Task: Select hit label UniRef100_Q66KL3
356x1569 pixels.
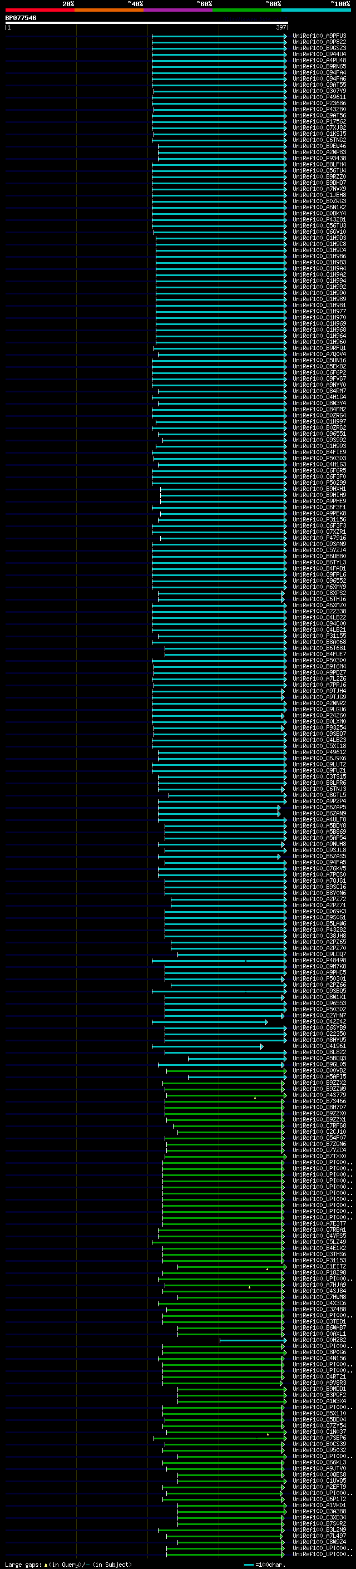Action: [319, 1462]
